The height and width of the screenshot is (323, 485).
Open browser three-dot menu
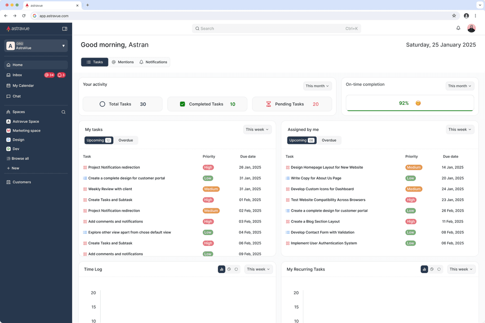pyautogui.click(x=476, y=16)
